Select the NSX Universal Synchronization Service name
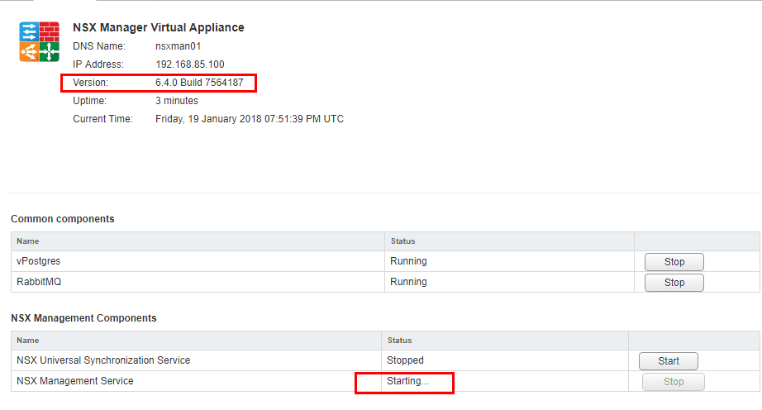The height and width of the screenshot is (410, 762). (x=103, y=360)
